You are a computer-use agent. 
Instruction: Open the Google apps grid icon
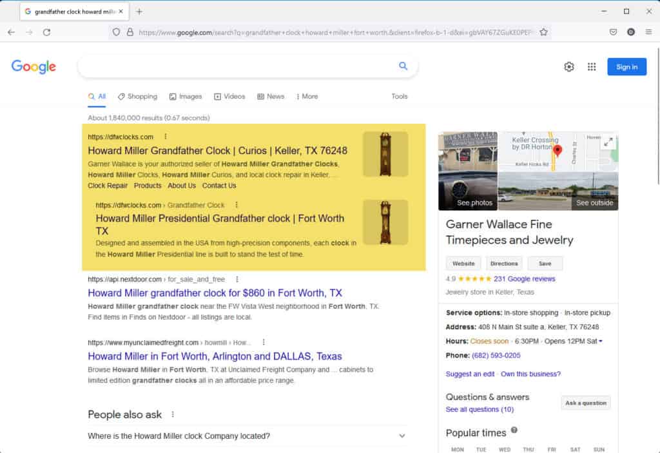point(592,66)
